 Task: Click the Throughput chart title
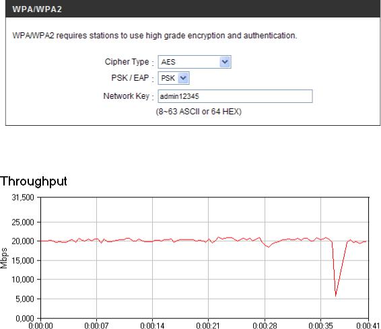pos(34,182)
